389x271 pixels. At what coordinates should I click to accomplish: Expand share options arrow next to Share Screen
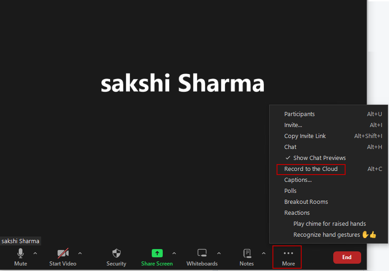(x=174, y=253)
